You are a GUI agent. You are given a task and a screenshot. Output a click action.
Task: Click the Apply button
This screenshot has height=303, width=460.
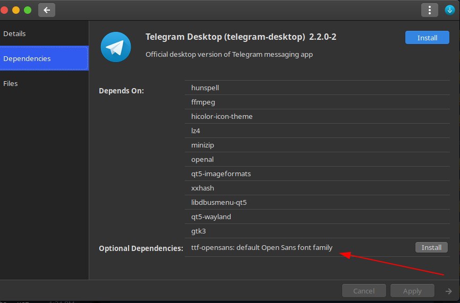(412, 291)
